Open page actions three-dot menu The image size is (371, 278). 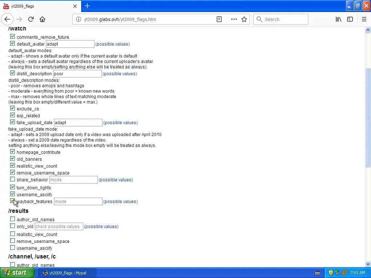click(234, 20)
